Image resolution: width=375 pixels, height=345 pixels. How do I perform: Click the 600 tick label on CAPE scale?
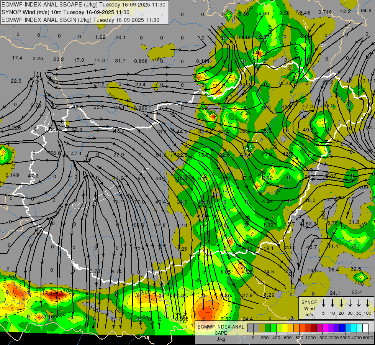[288, 338]
